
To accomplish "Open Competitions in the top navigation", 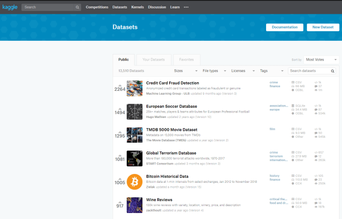I will pyautogui.click(x=97, y=7).
